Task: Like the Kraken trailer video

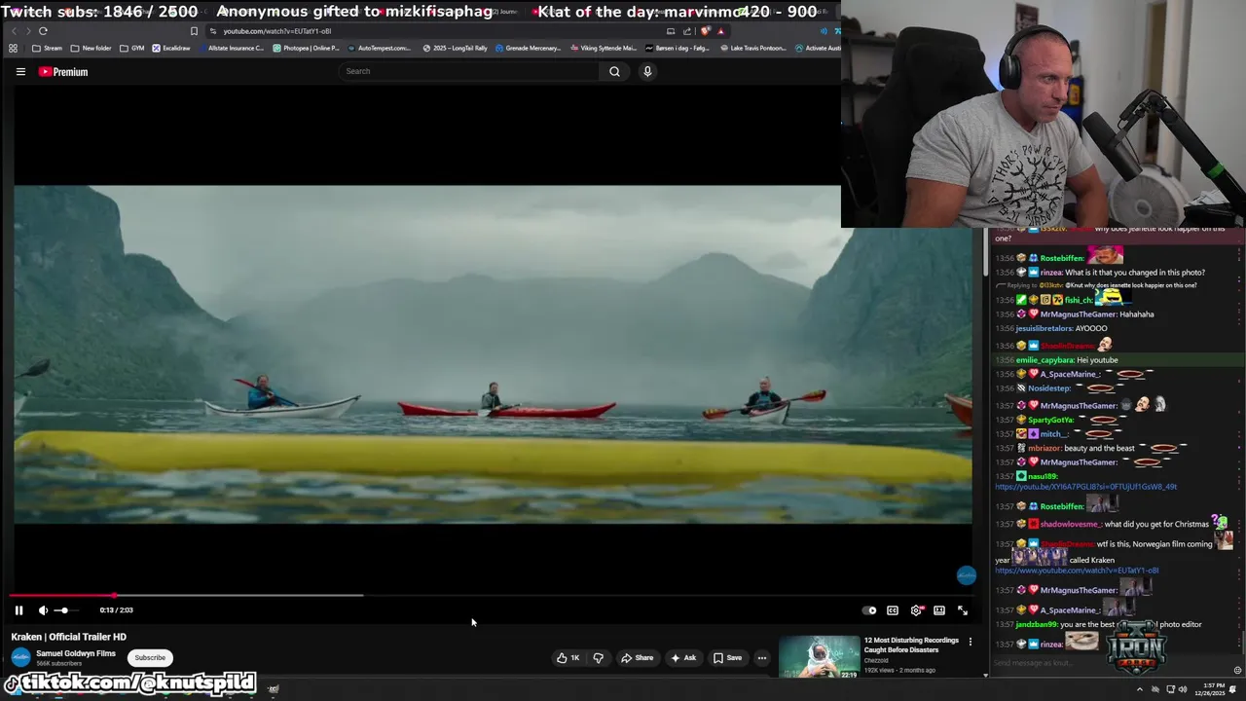Action: point(568,657)
